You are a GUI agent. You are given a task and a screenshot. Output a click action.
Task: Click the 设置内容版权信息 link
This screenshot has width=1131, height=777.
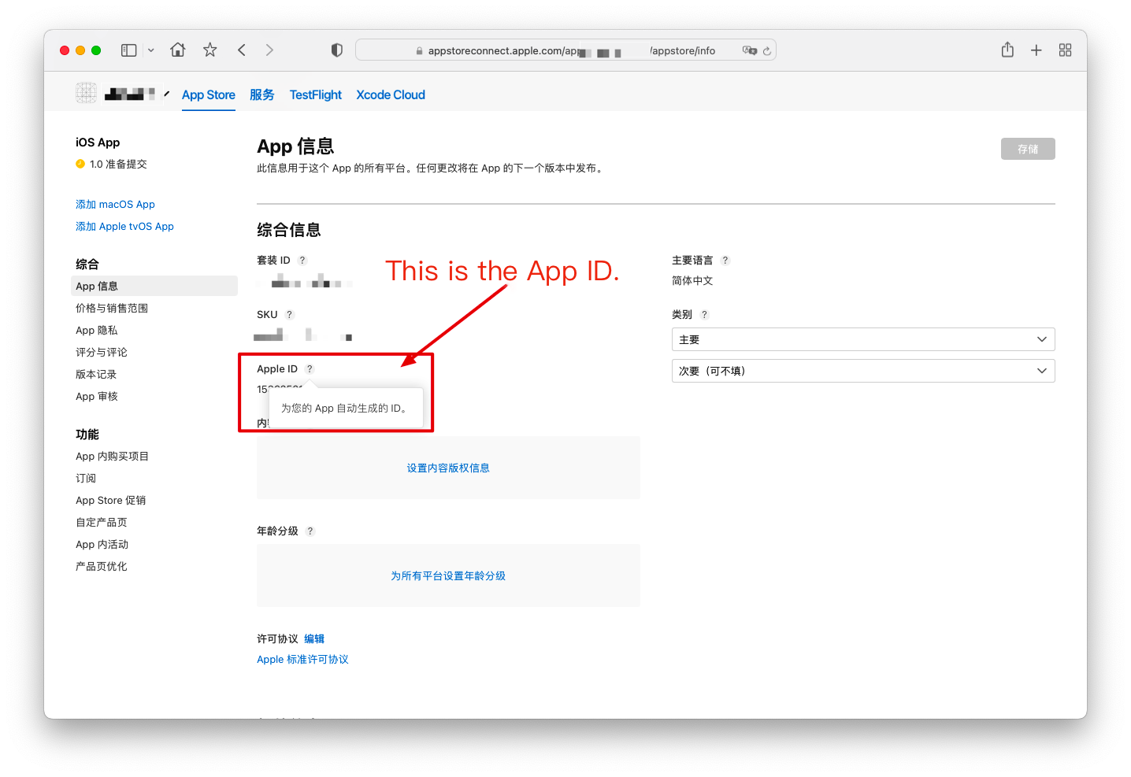coord(448,467)
